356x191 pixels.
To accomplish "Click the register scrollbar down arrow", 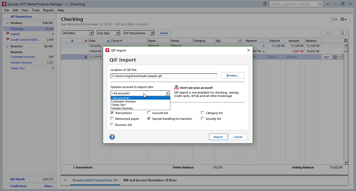I will pos(346,163).
